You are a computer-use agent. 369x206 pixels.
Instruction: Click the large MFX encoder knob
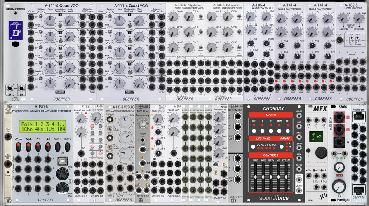coord(321,152)
